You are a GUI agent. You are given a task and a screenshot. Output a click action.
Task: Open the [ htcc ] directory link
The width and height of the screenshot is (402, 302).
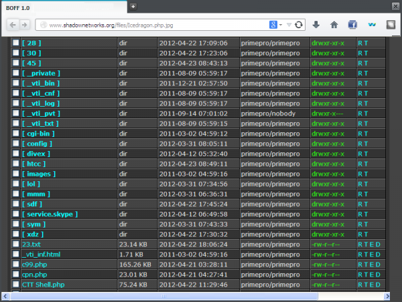(33, 164)
